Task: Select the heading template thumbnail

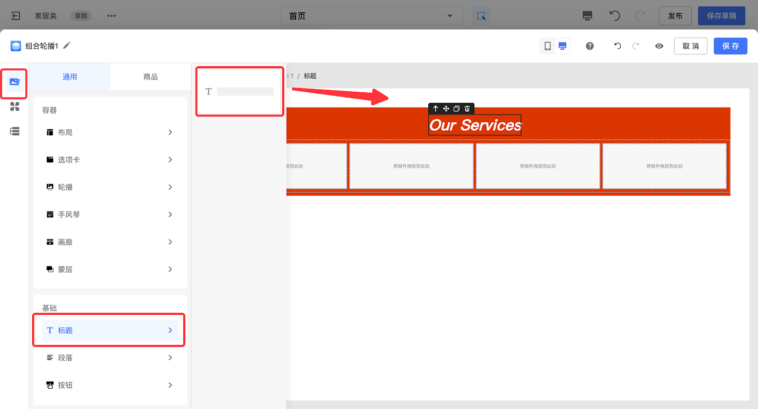Action: pos(240,91)
